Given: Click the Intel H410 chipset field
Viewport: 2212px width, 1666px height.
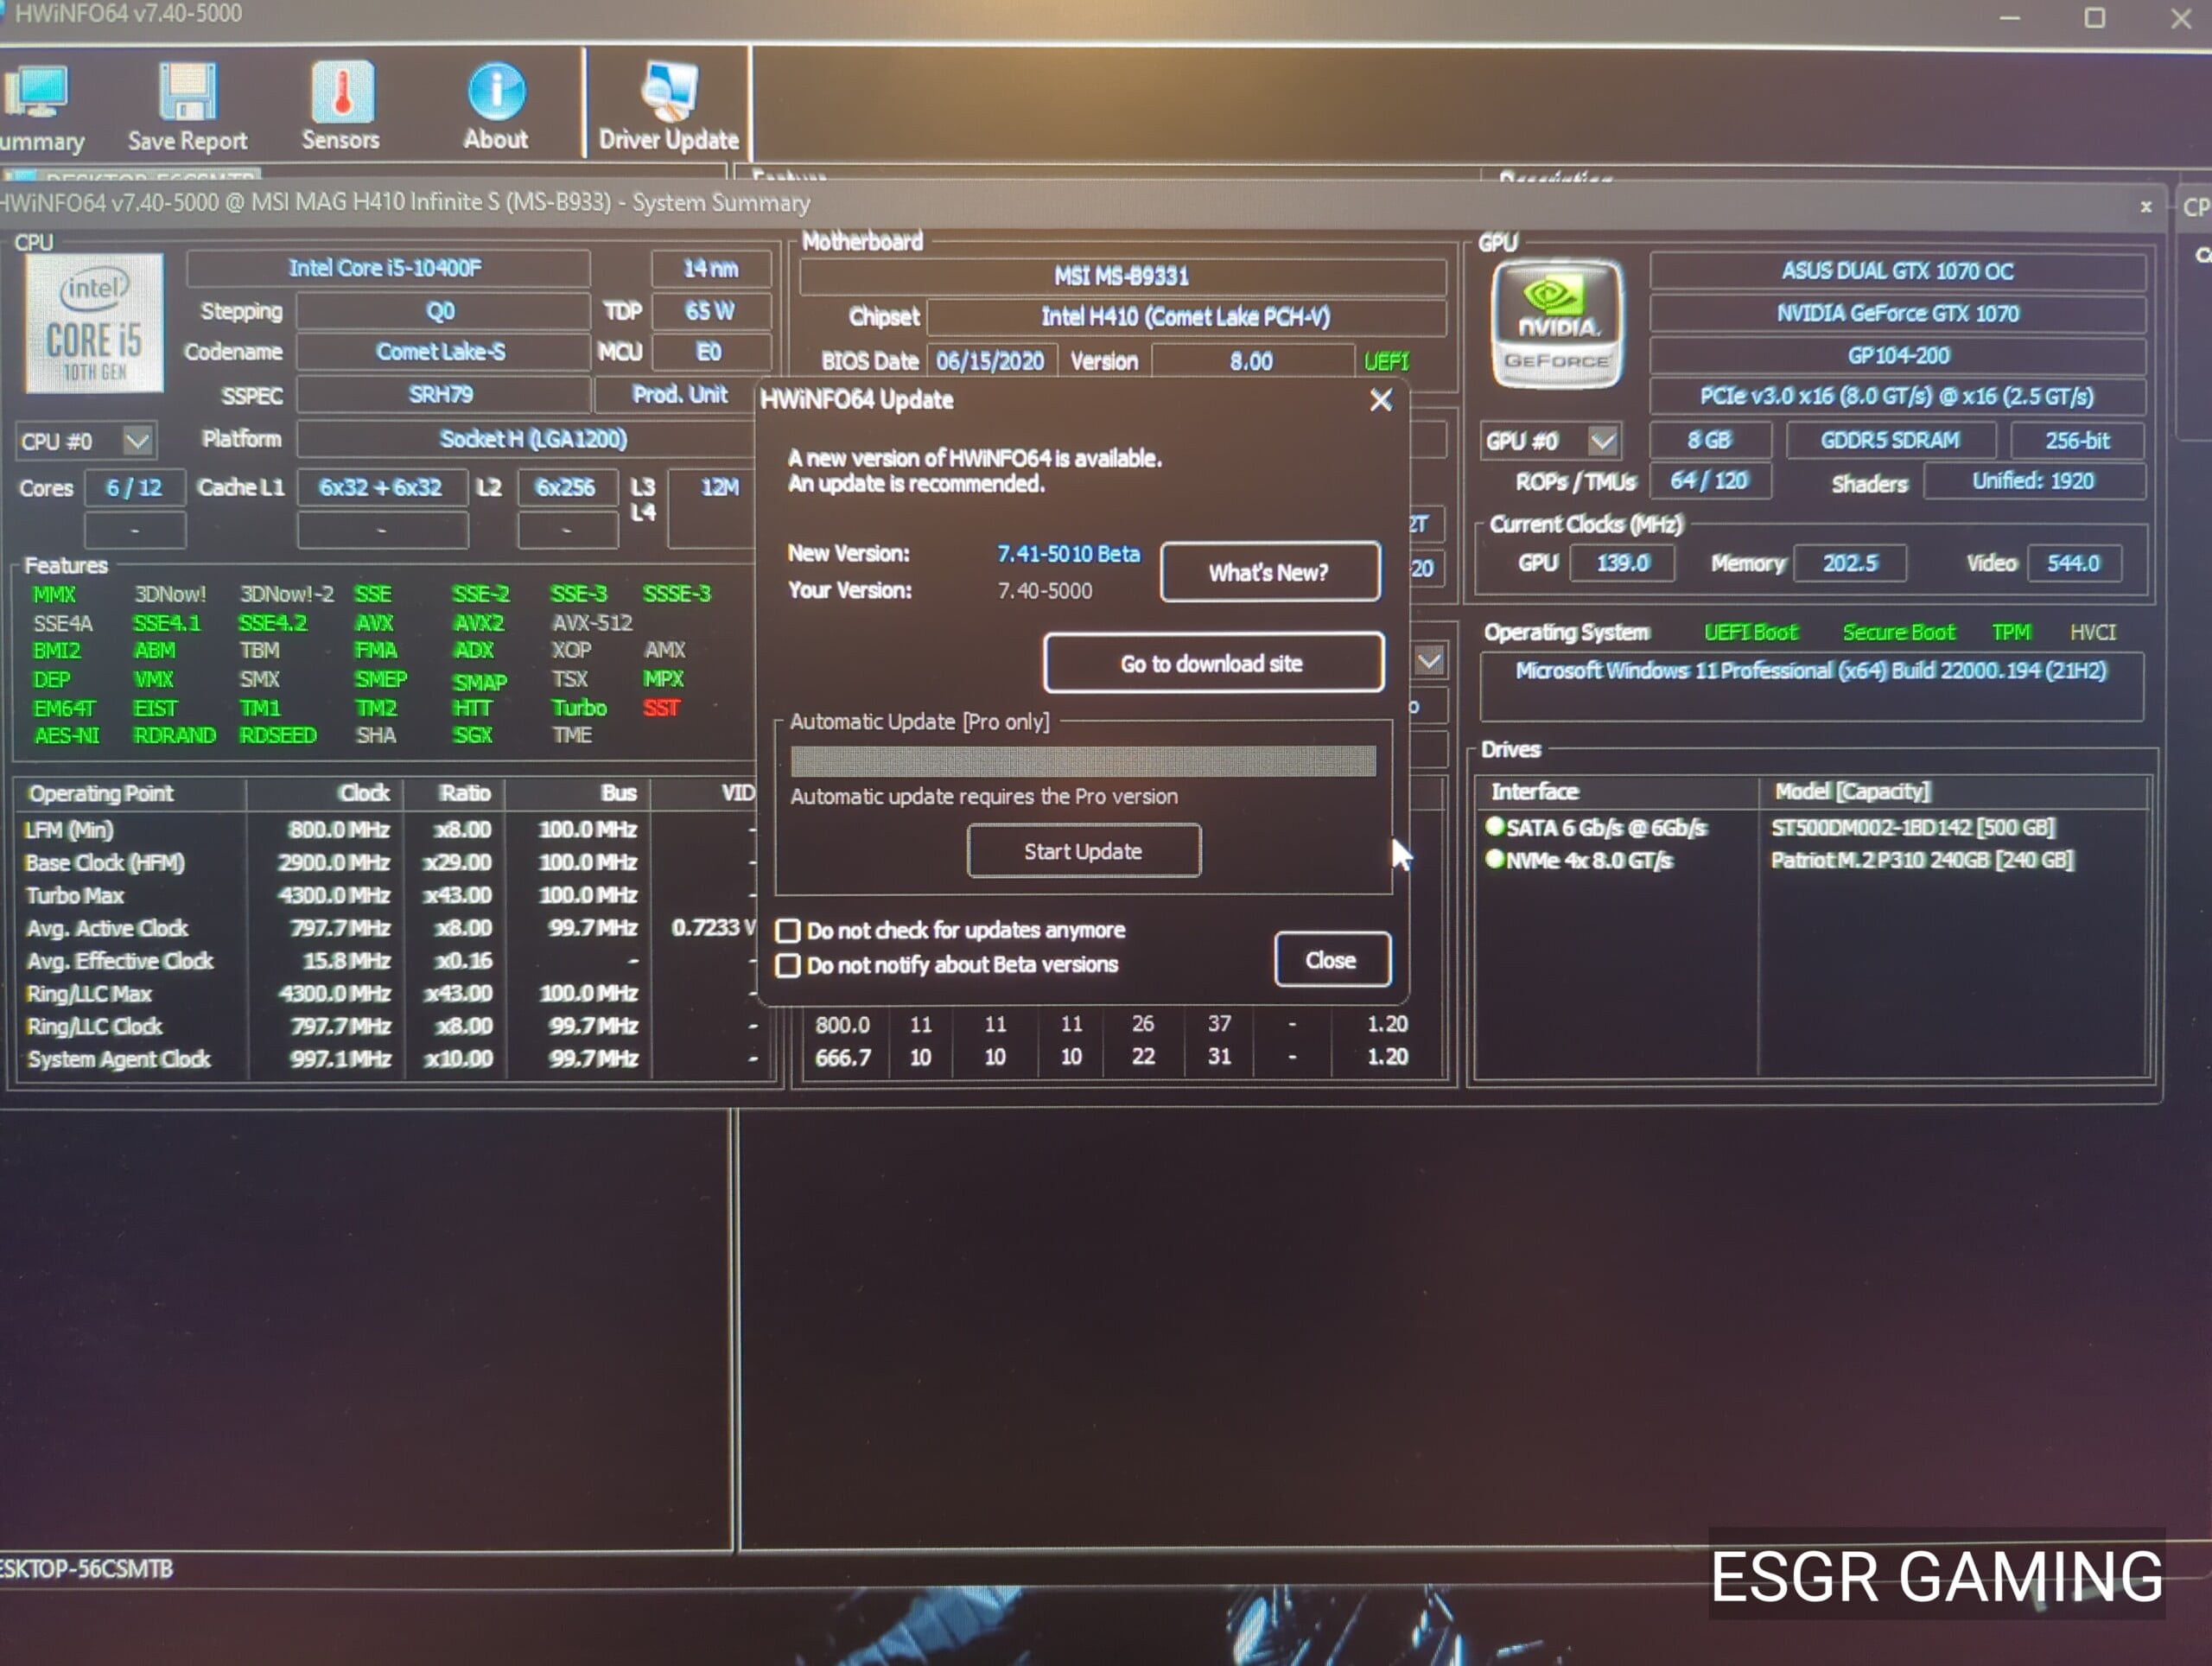Looking at the screenshot, I should tap(1186, 317).
